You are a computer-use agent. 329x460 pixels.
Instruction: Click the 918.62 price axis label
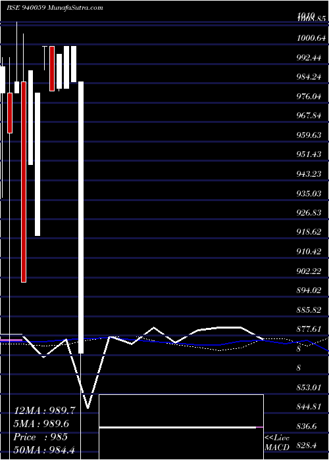(309, 232)
